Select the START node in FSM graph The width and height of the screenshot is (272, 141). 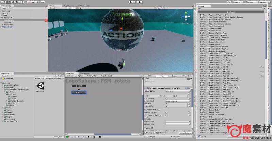79,86
